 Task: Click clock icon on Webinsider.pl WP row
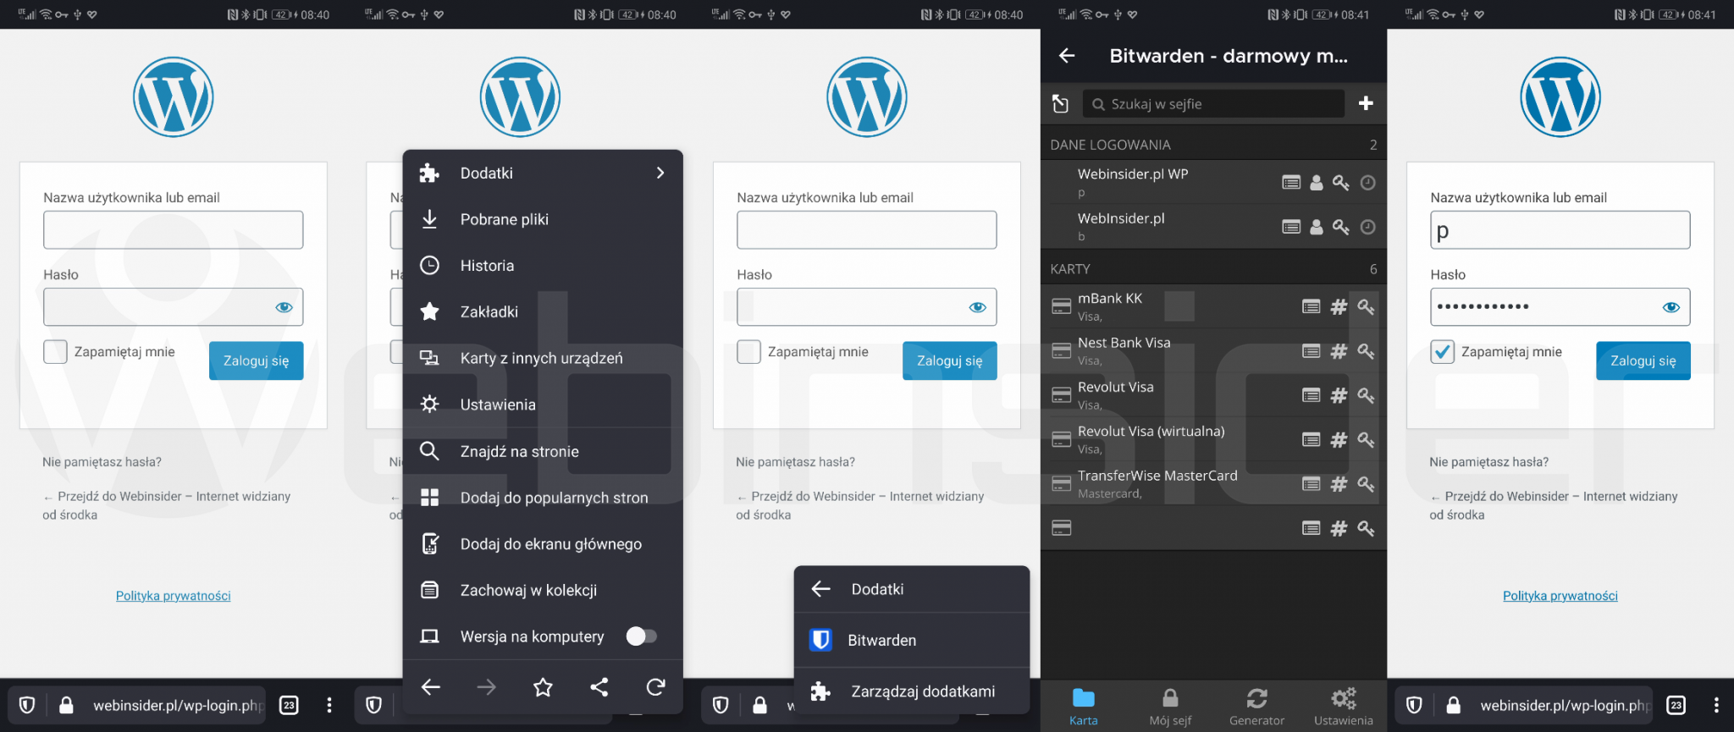point(1367,183)
